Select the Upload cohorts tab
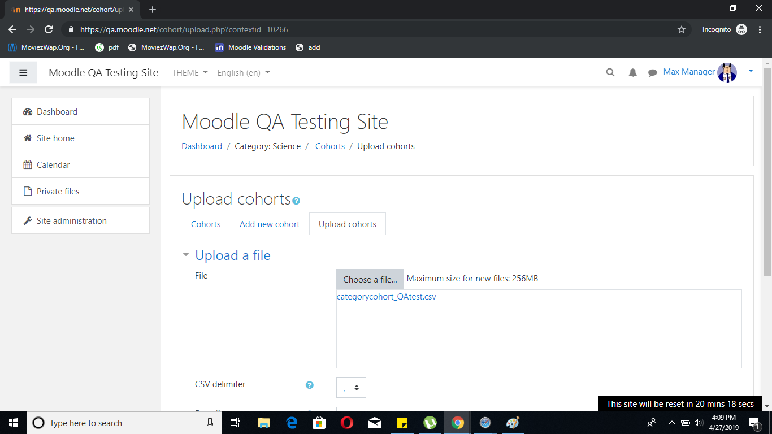Screen dimensions: 772x434 click(x=348, y=224)
